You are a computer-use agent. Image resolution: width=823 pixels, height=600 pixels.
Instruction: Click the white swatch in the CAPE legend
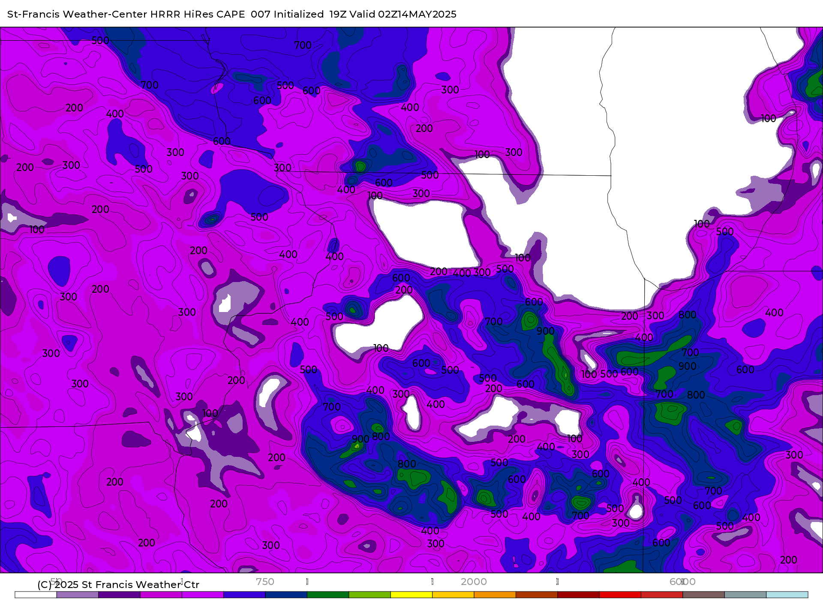click(x=36, y=595)
